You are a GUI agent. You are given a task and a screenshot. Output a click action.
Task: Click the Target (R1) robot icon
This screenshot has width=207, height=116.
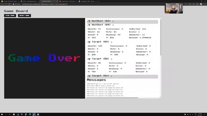[x=89, y=76]
